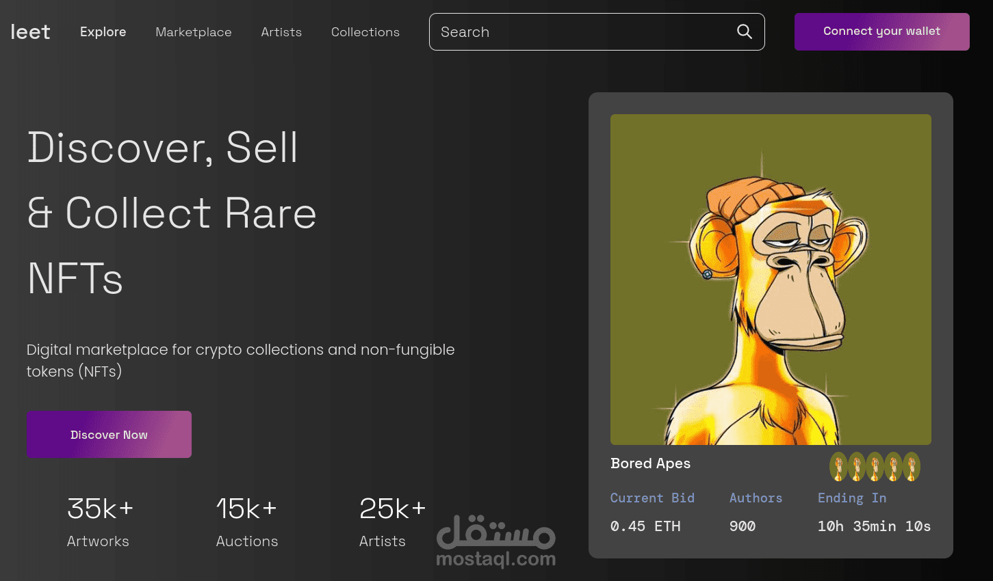The width and height of the screenshot is (993, 581).
Task: Click the 25k+ Artists statistic
Action: pos(392,522)
